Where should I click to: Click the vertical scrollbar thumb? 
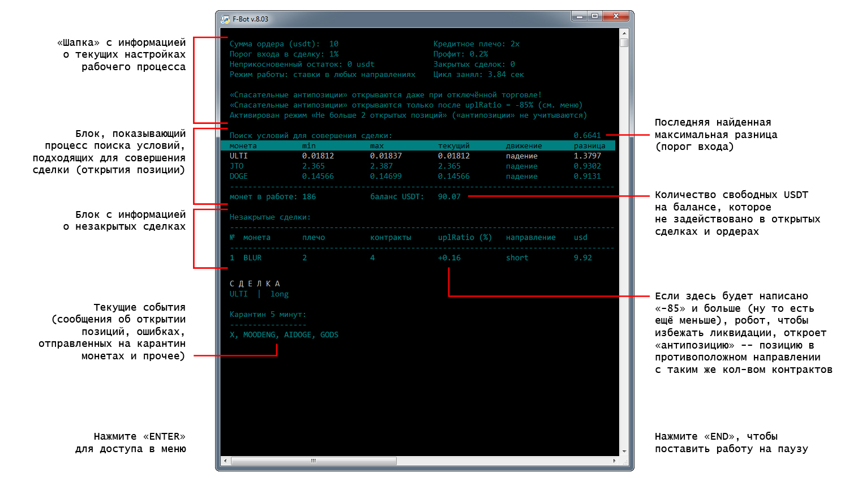(x=624, y=42)
